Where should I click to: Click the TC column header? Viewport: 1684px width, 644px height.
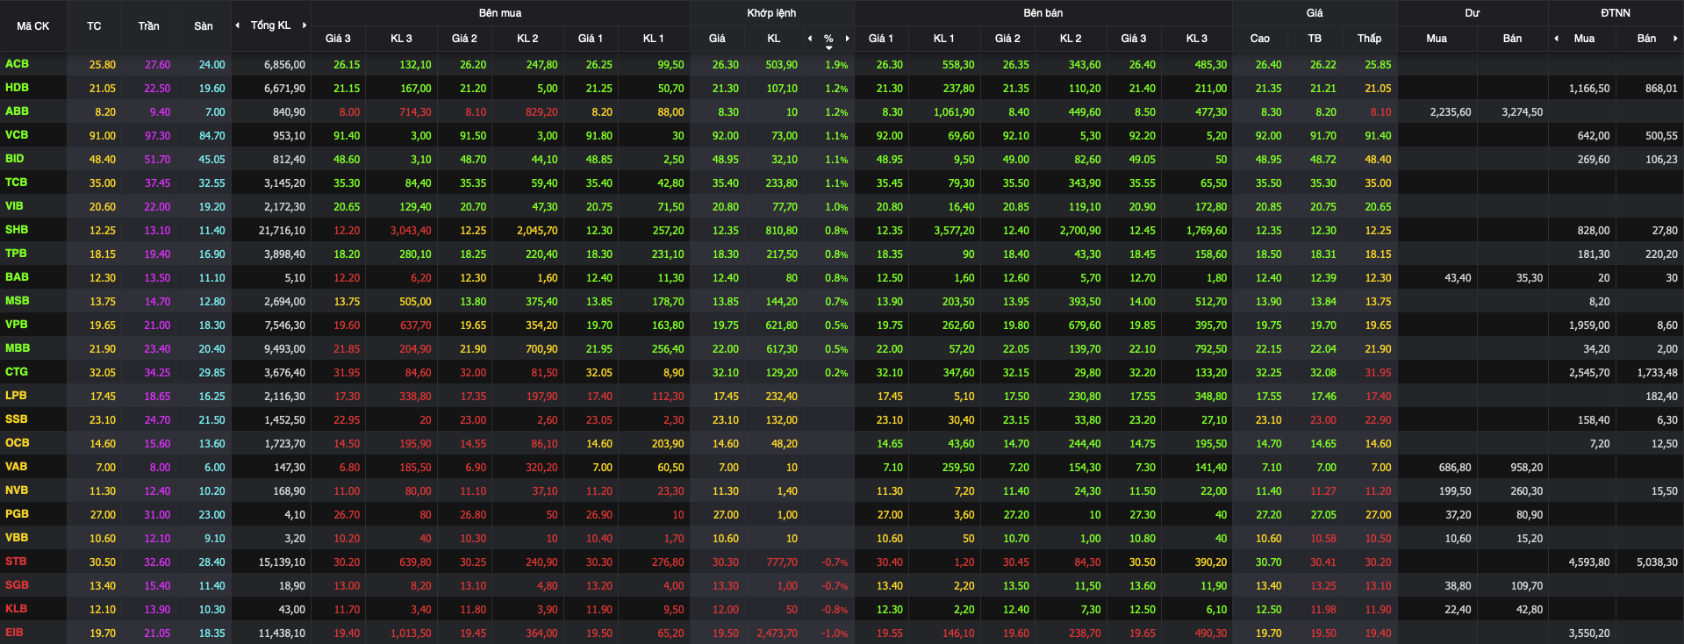coord(94,26)
